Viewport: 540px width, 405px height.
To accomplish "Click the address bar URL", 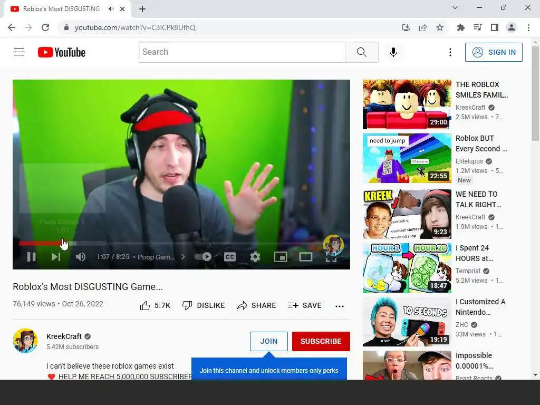I will coord(135,27).
